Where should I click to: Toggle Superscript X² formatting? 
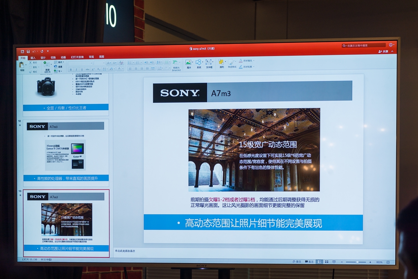pos(93,70)
